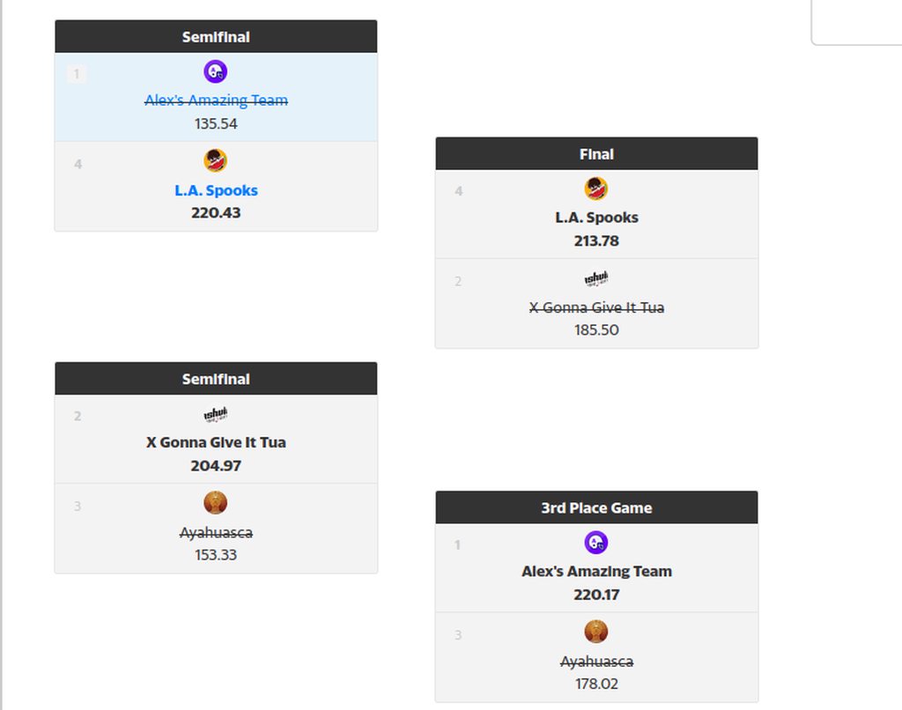Click Ayahuasca avatar in the 3rd Place Game
This screenshot has width=902, height=710.
[x=596, y=632]
